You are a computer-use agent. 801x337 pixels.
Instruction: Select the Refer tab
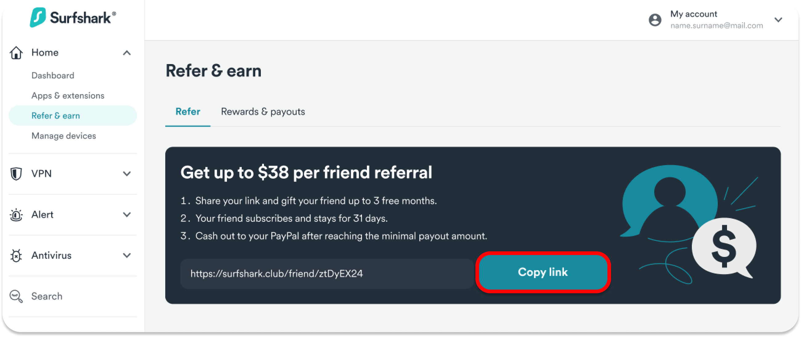click(188, 112)
